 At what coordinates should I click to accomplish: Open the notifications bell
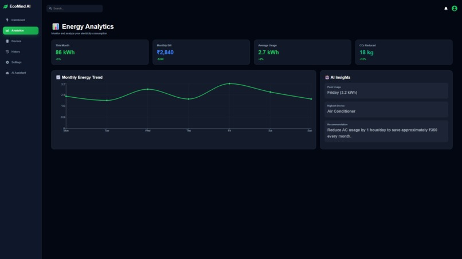446,9
